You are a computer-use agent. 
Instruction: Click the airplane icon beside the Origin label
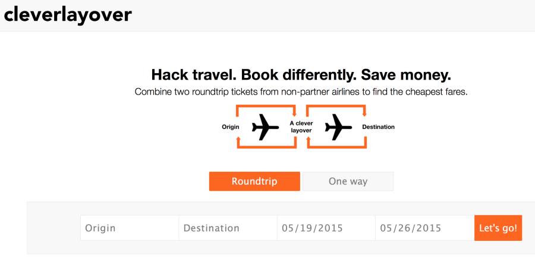pyautogui.click(x=265, y=127)
